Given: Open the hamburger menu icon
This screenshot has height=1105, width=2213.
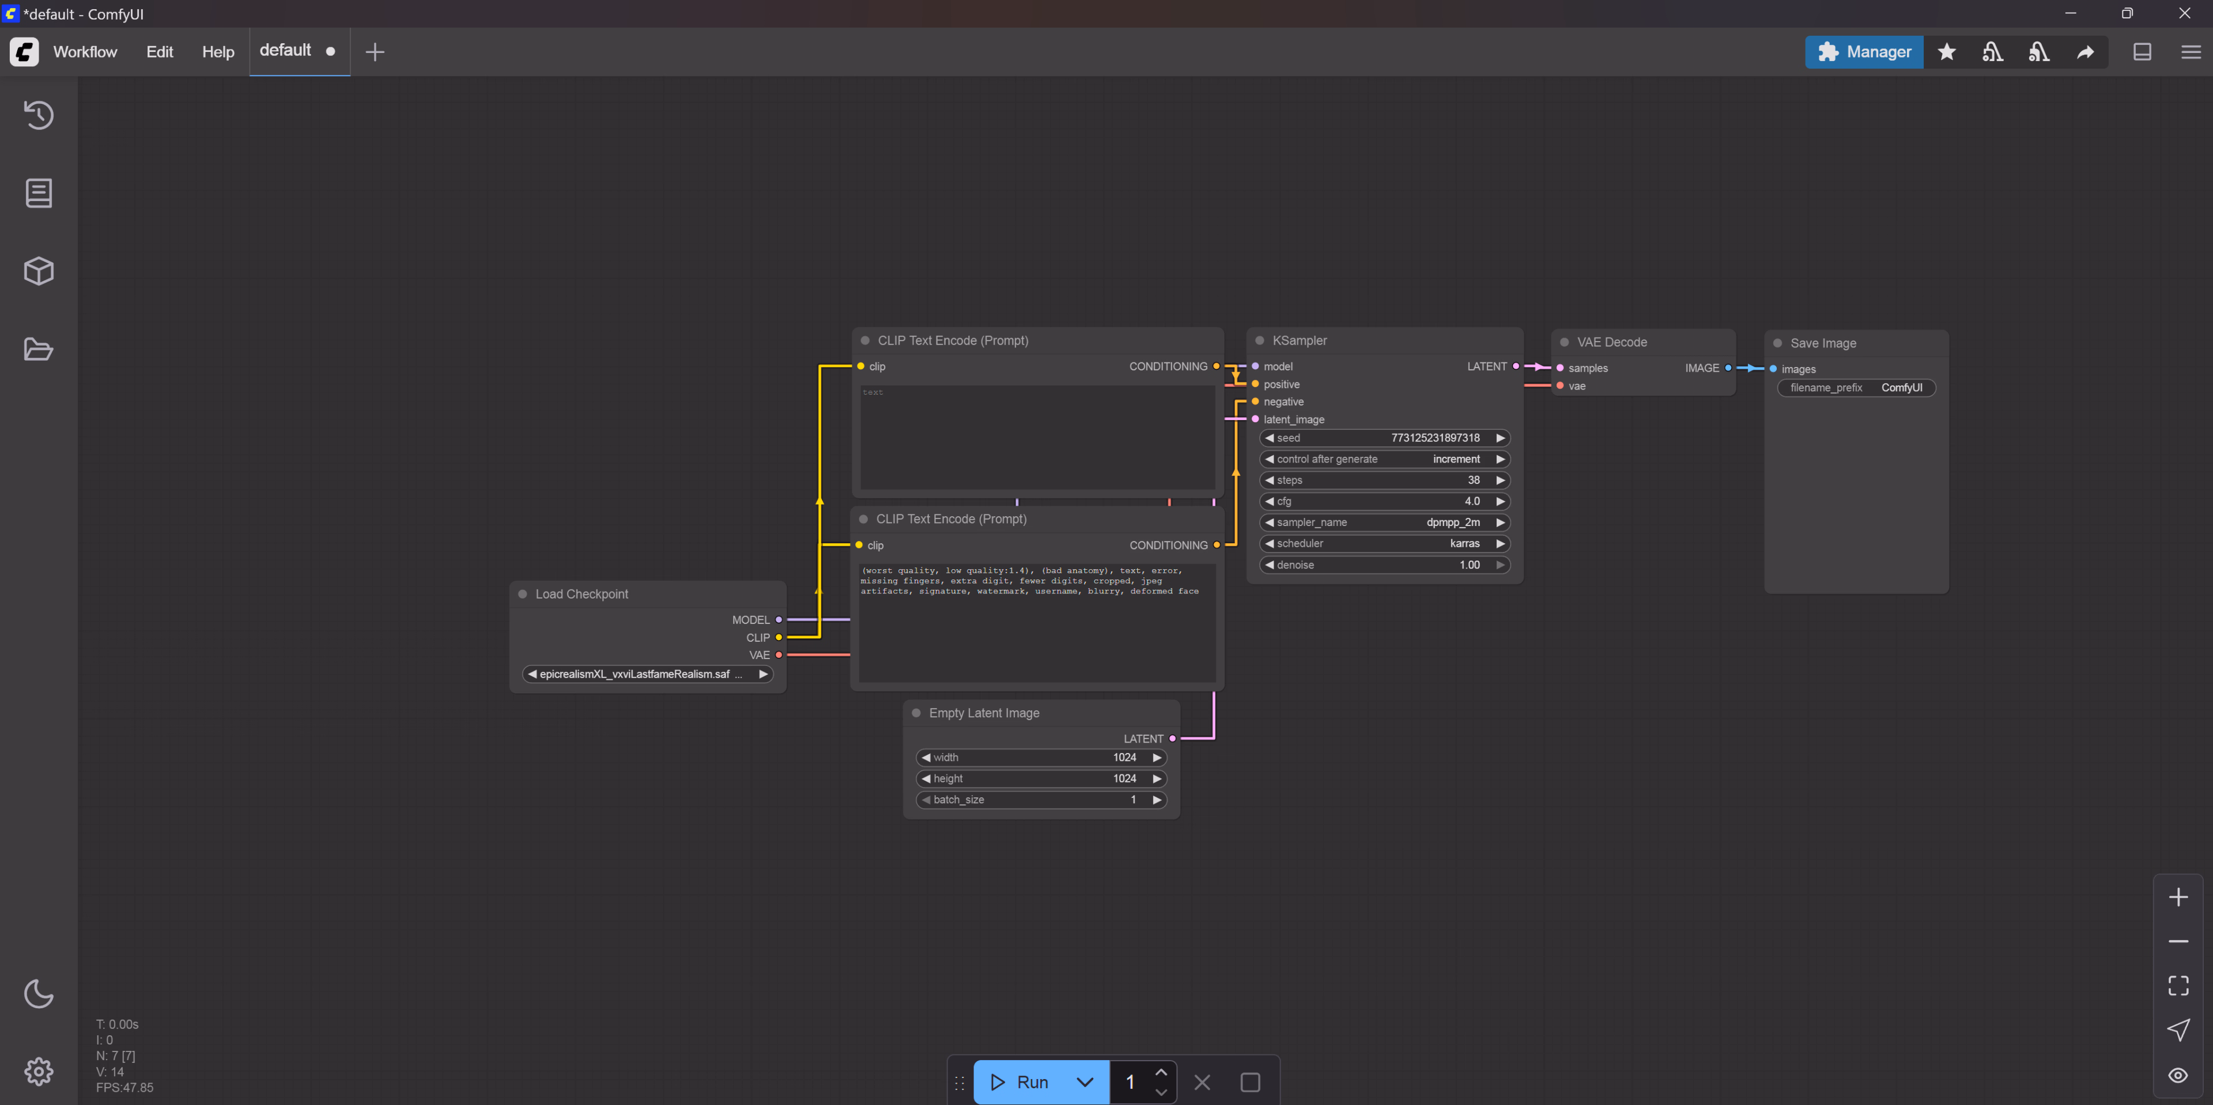Looking at the screenshot, I should [2191, 51].
